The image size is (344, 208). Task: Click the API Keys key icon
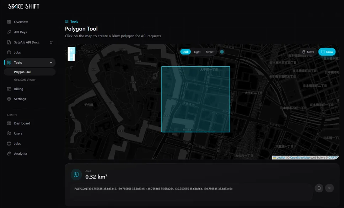[x=9, y=32]
